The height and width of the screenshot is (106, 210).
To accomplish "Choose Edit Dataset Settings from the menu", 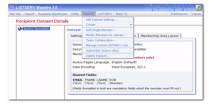I will 108,20.
